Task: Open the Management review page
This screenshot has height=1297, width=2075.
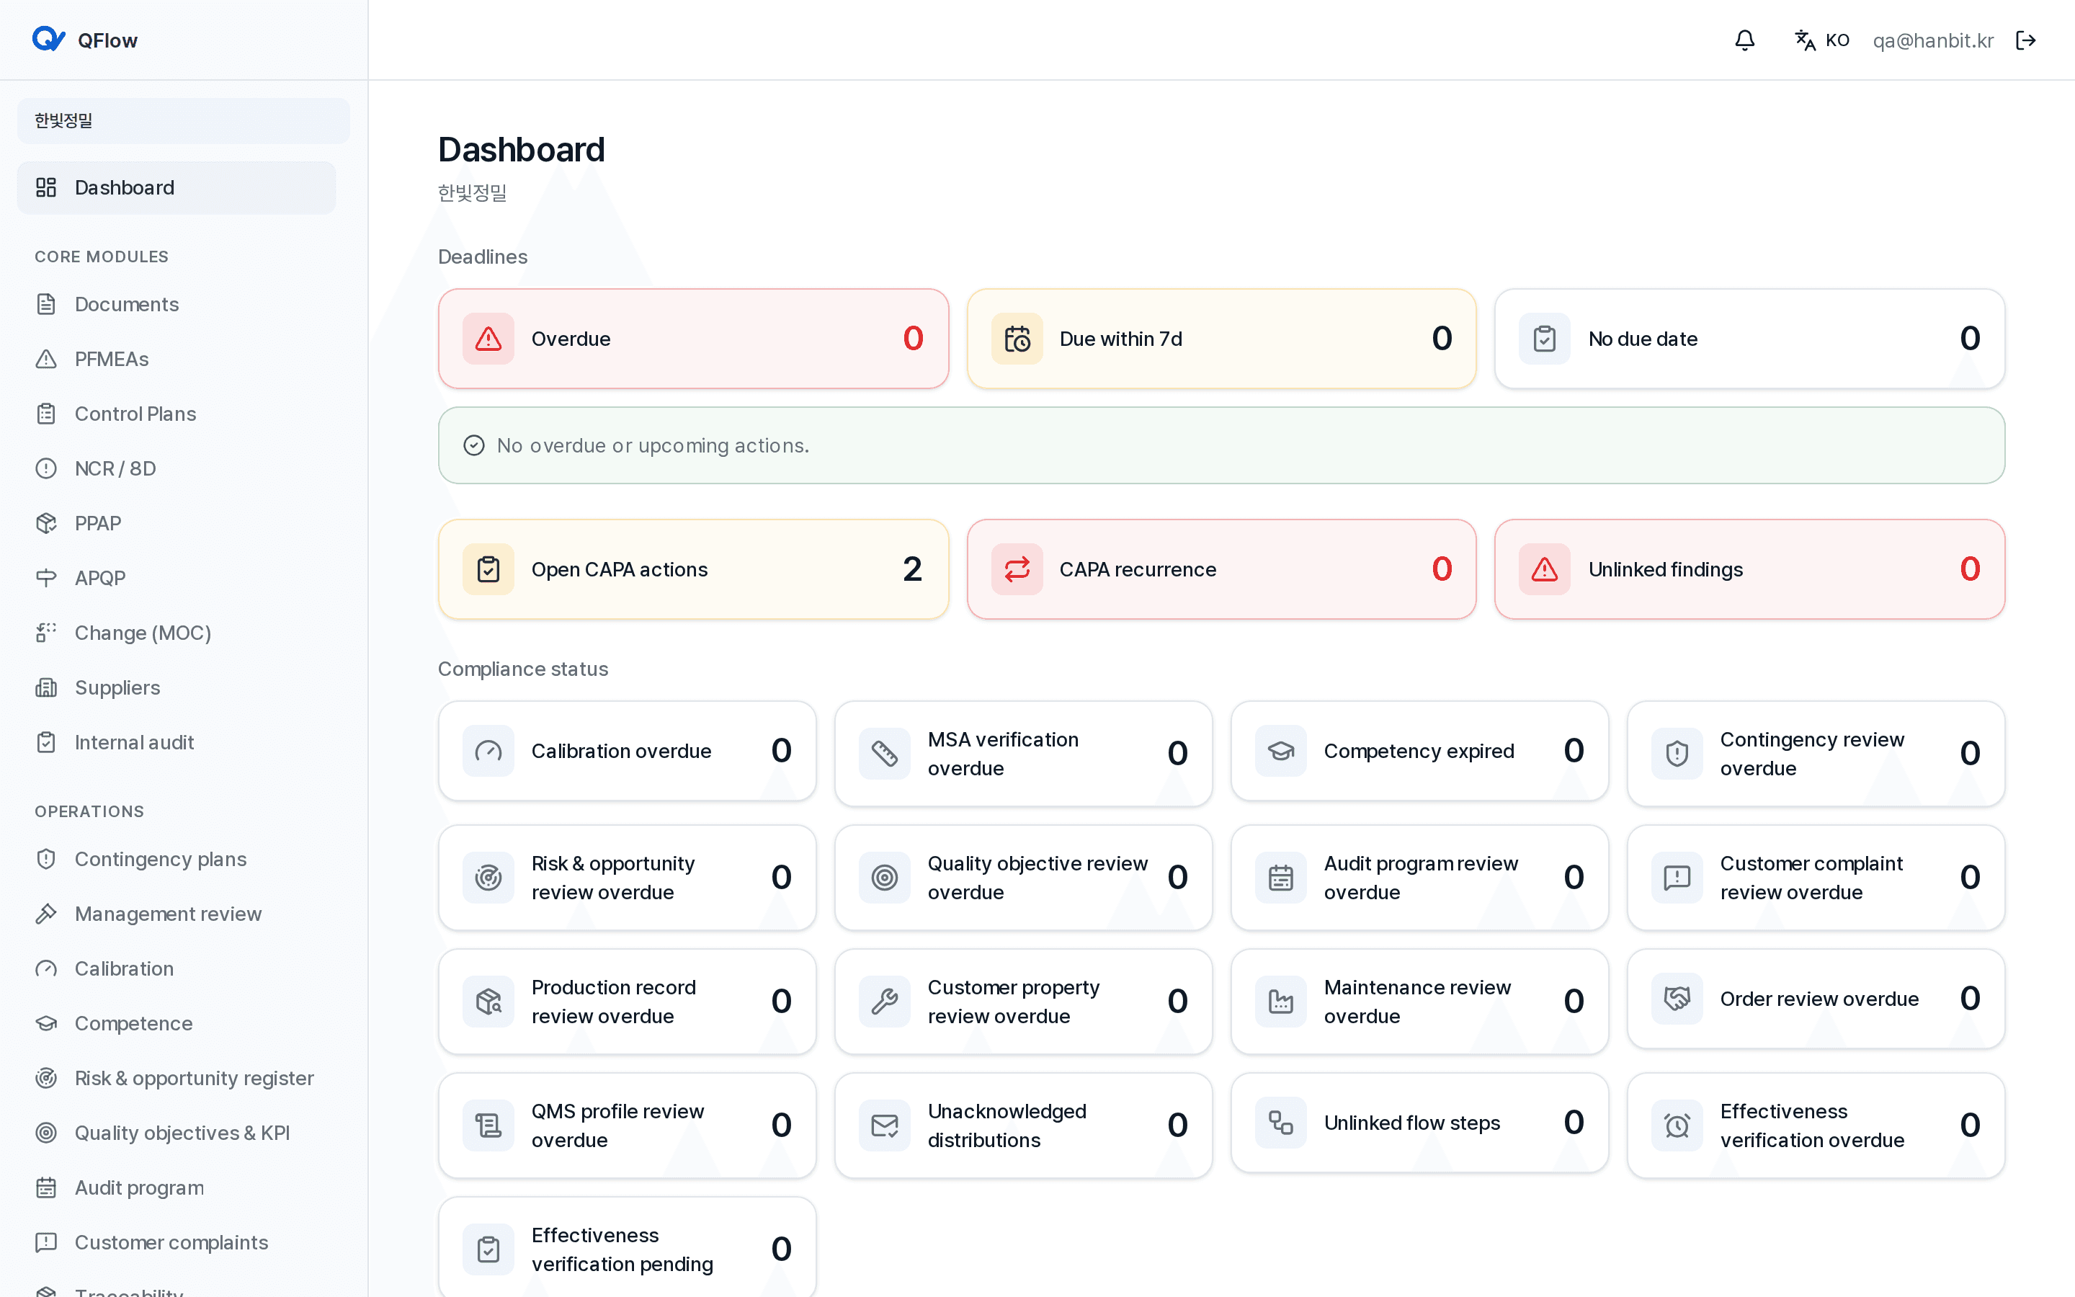Action: pos(177,914)
